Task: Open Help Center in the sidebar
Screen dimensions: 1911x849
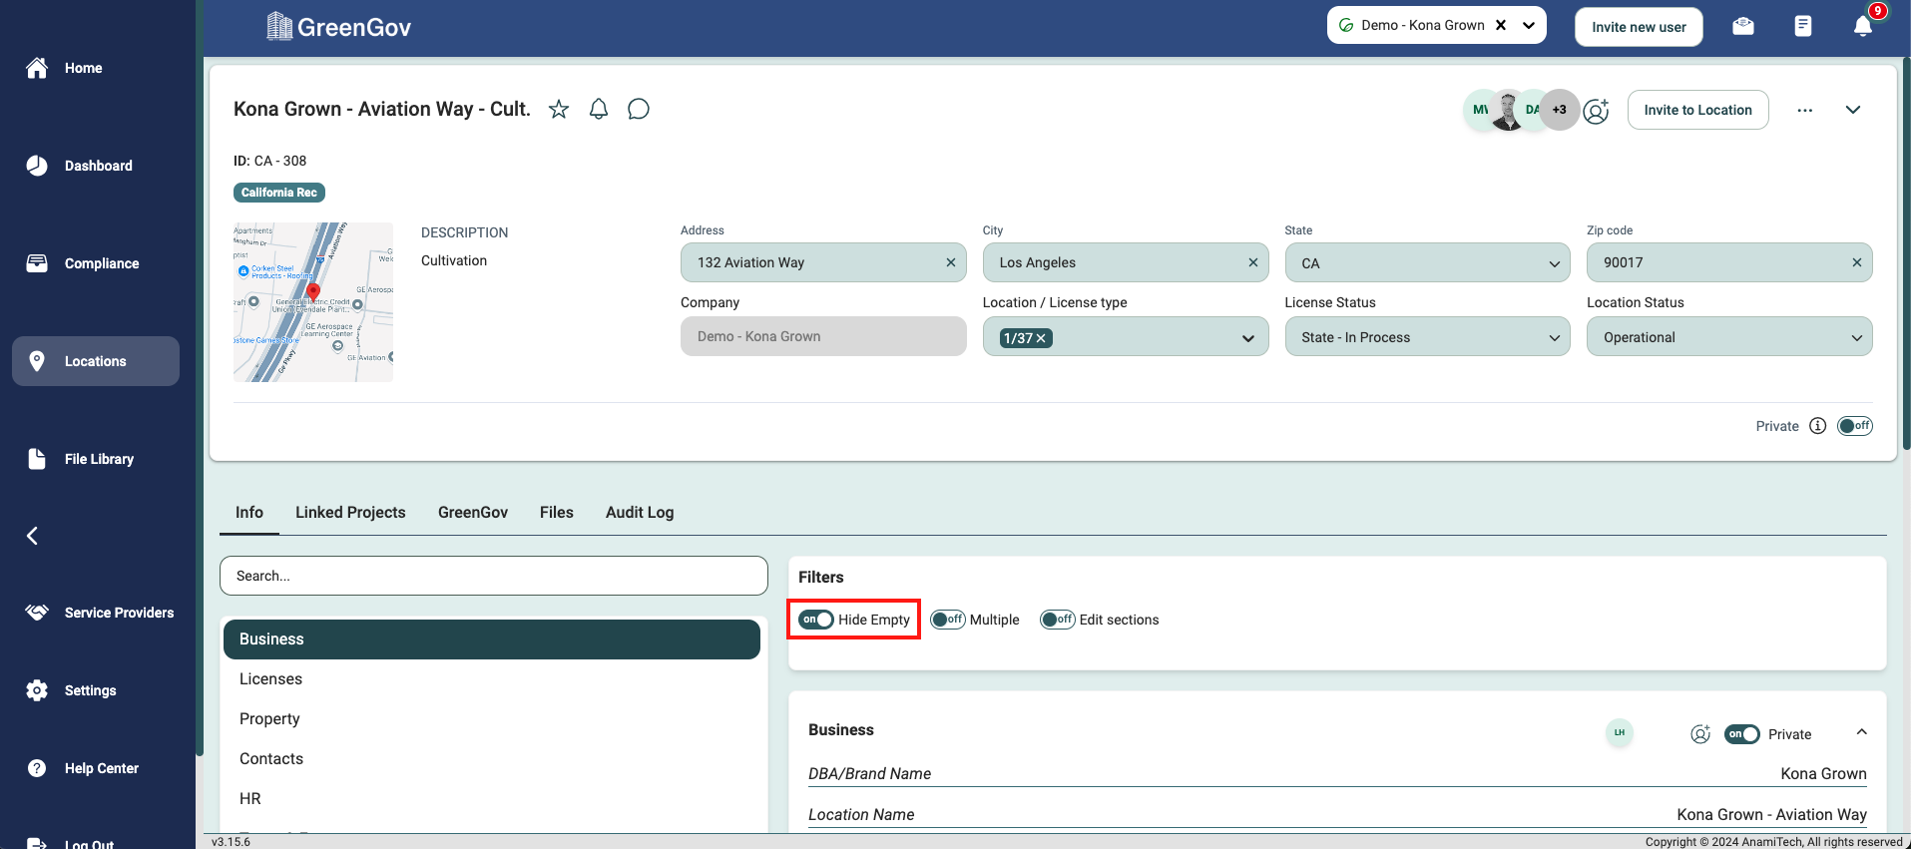Action: [x=82, y=768]
